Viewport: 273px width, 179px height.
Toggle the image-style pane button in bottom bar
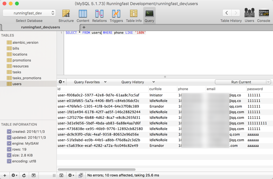click(61, 175)
